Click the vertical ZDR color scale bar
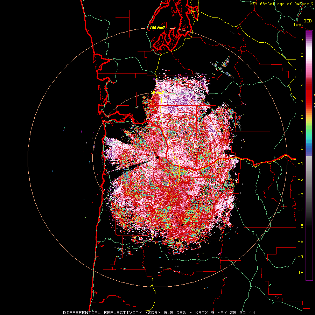315x315 pixels. (309, 155)
